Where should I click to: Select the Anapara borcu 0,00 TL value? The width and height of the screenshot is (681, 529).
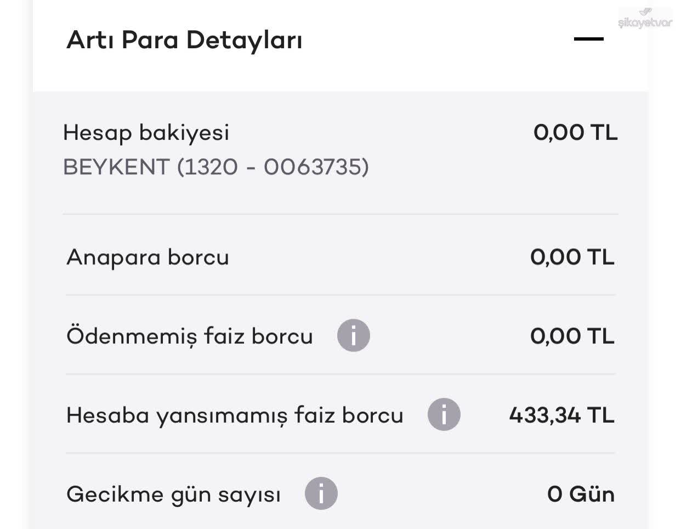click(572, 257)
